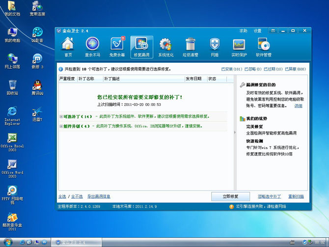Screen dimensions: 329x247
Task: Open the 求助 help menu
Action: tap(244, 31)
